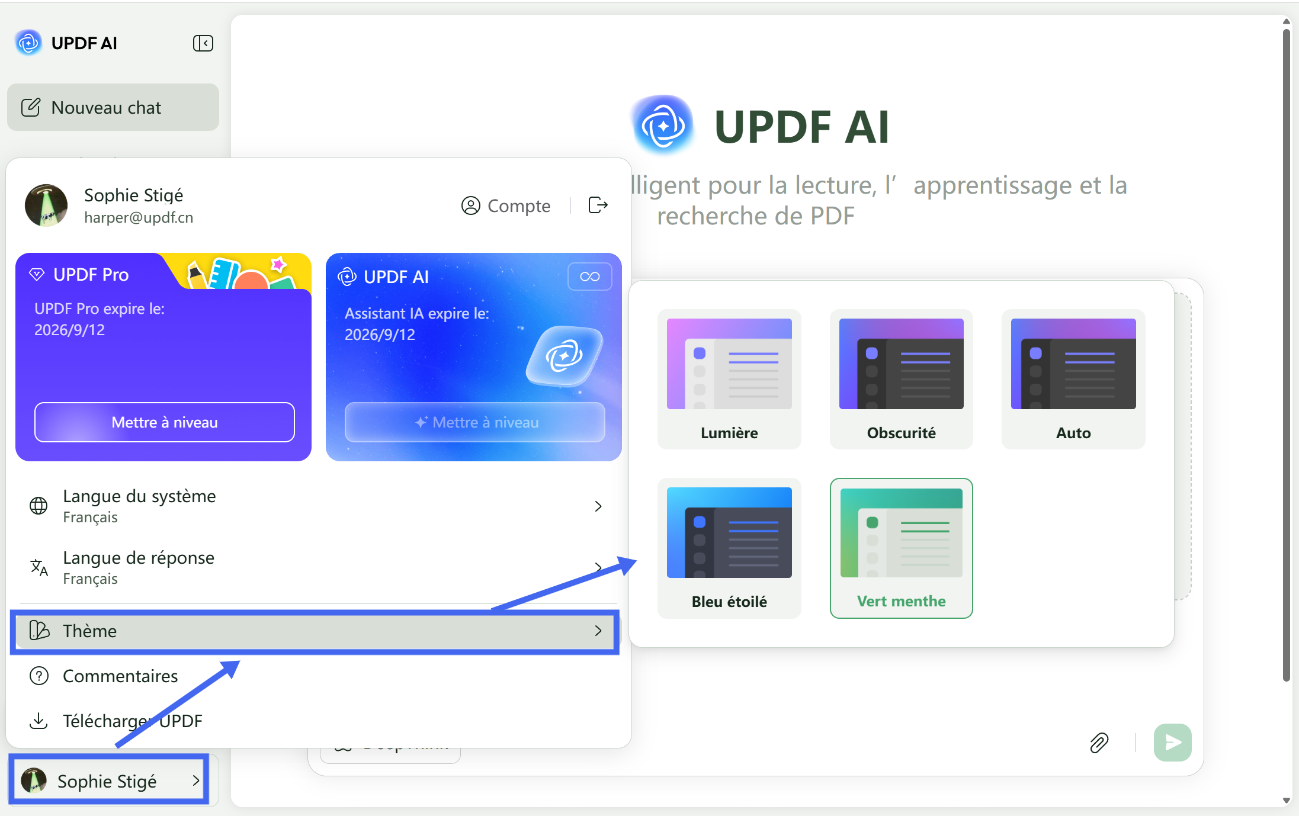The width and height of the screenshot is (1299, 816).
Task: Enable the Auto theme option
Action: point(1073,380)
